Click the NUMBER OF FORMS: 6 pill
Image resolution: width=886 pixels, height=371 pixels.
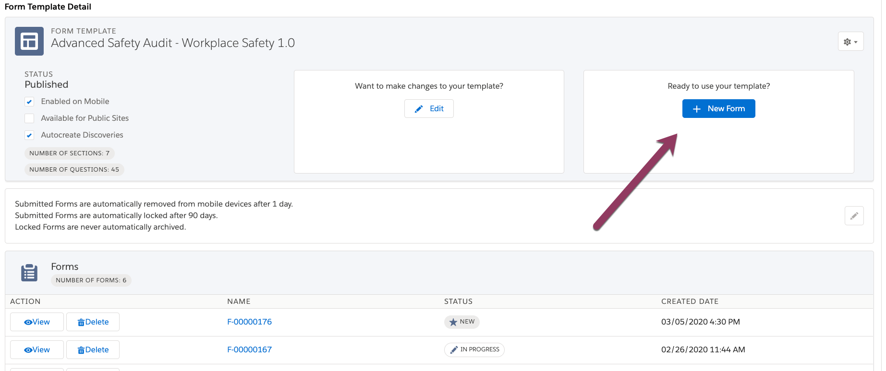(x=91, y=280)
